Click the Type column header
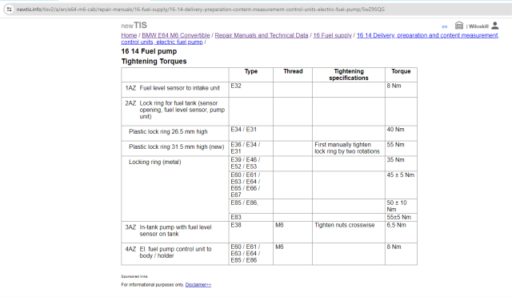This screenshot has height=297, width=512. click(251, 71)
